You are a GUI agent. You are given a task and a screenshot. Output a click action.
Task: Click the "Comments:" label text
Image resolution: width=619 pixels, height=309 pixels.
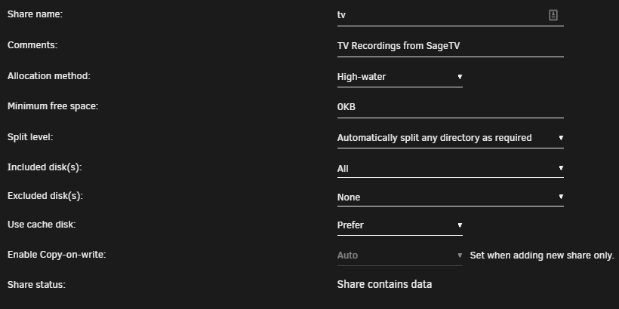32,45
